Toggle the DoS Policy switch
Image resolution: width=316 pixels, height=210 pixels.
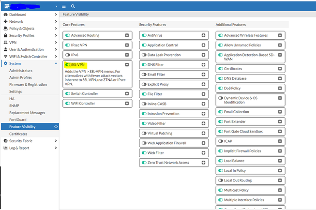click(221, 88)
